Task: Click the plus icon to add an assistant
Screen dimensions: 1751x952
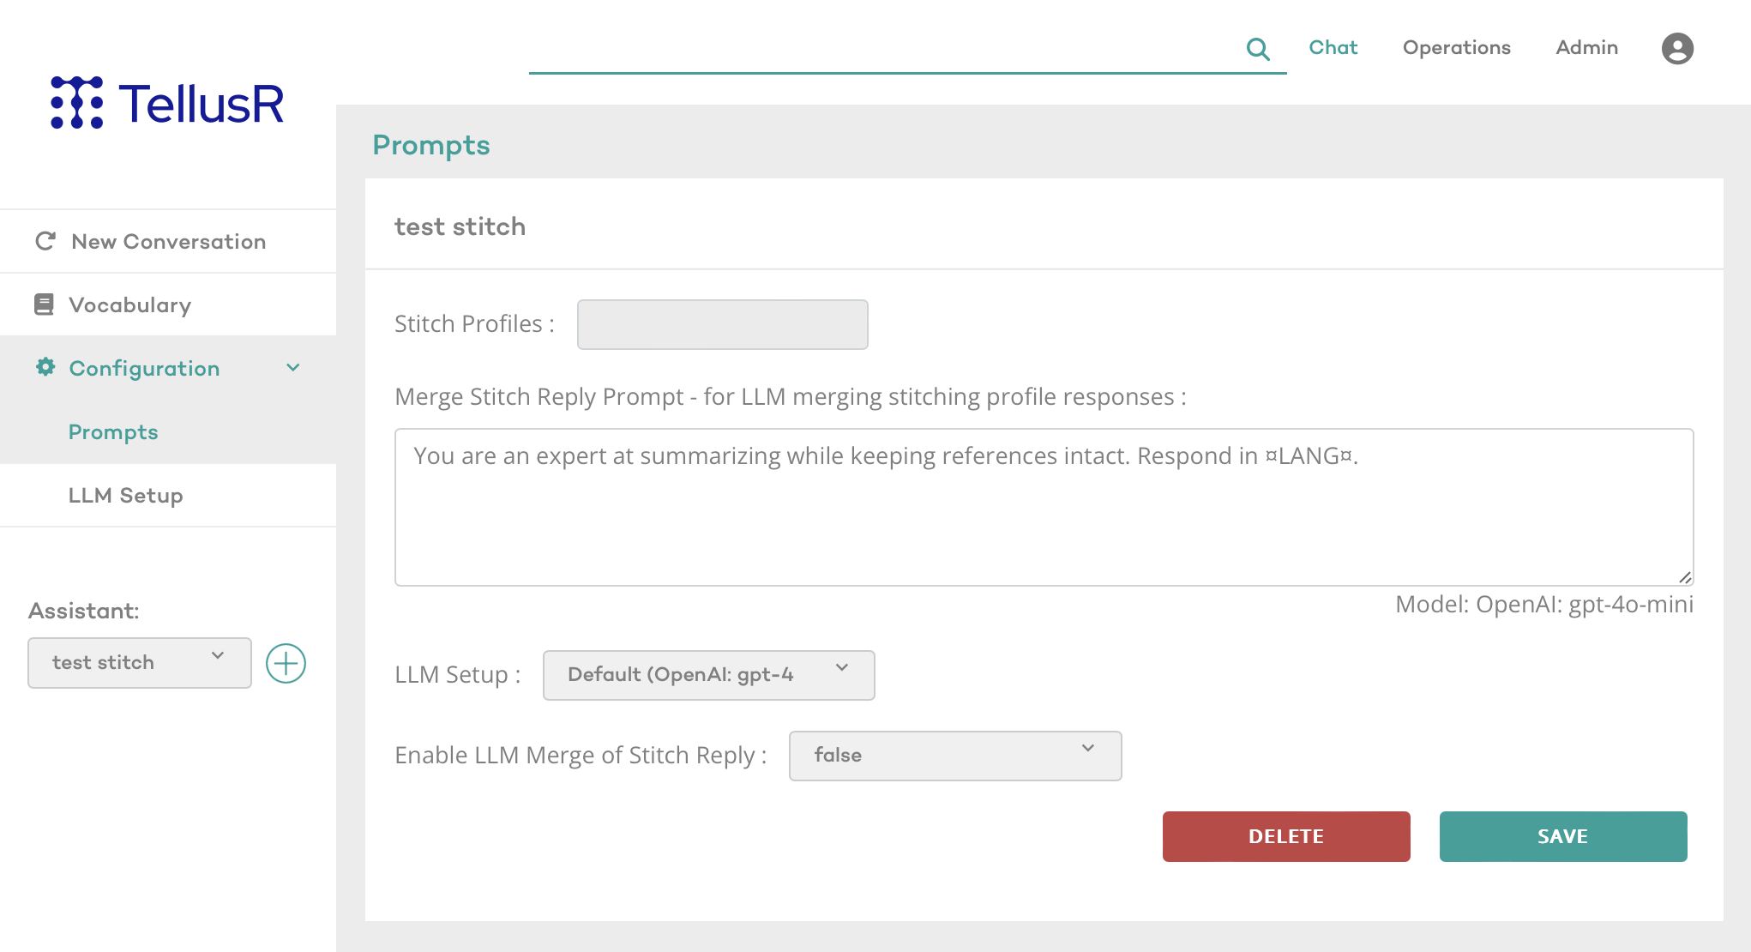Action: point(286,663)
